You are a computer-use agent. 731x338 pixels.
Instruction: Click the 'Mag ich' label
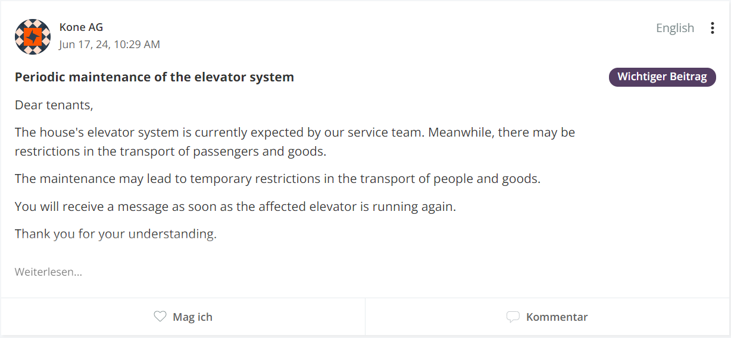192,317
